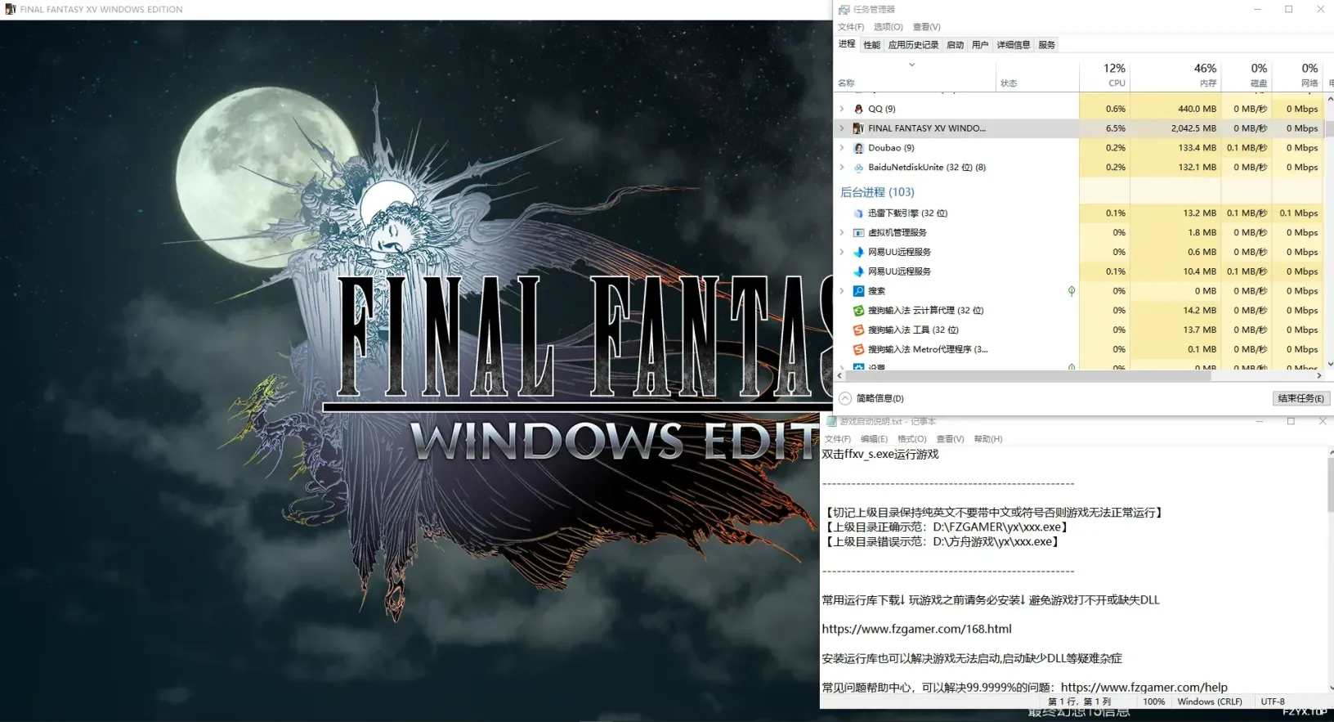Click the 第 1 行，第 1 列 status entry

coord(1079,702)
